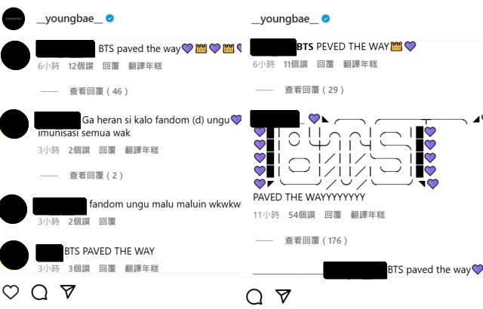The width and height of the screenshot is (483, 309).
Task: Click 回覆 under BTS paved the way comment
Action: coord(111,66)
